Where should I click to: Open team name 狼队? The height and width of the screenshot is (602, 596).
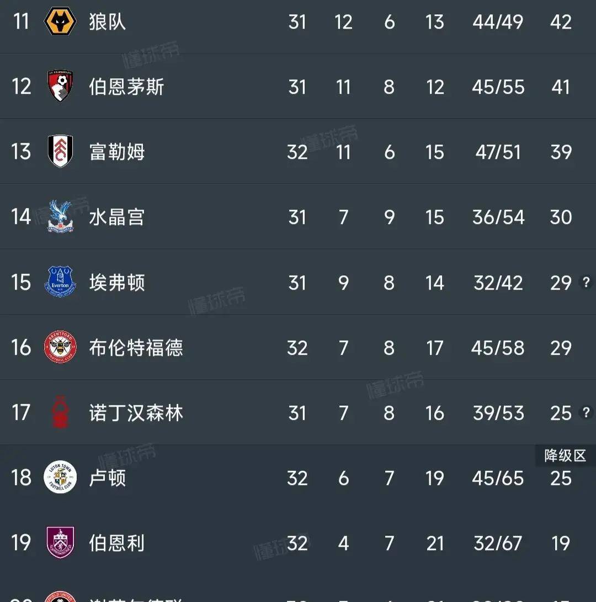point(107,22)
